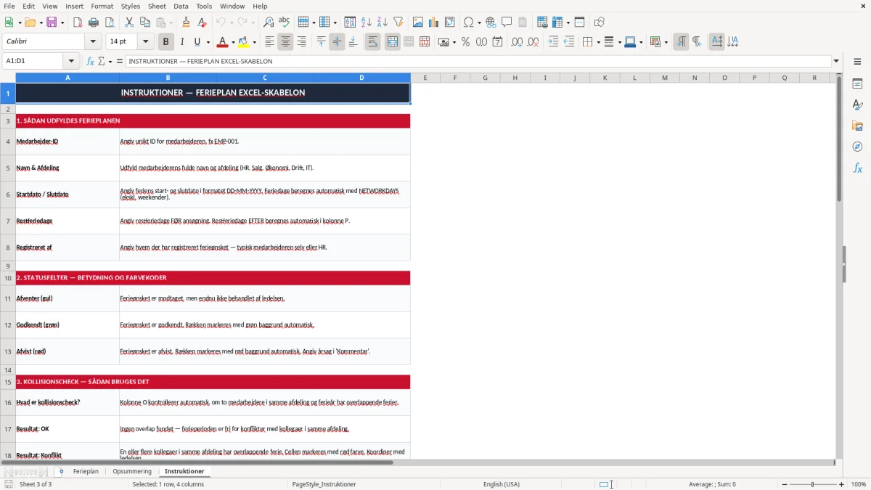Image resolution: width=871 pixels, height=490 pixels.
Task: Click zoom out minus button
Action: 785,484
